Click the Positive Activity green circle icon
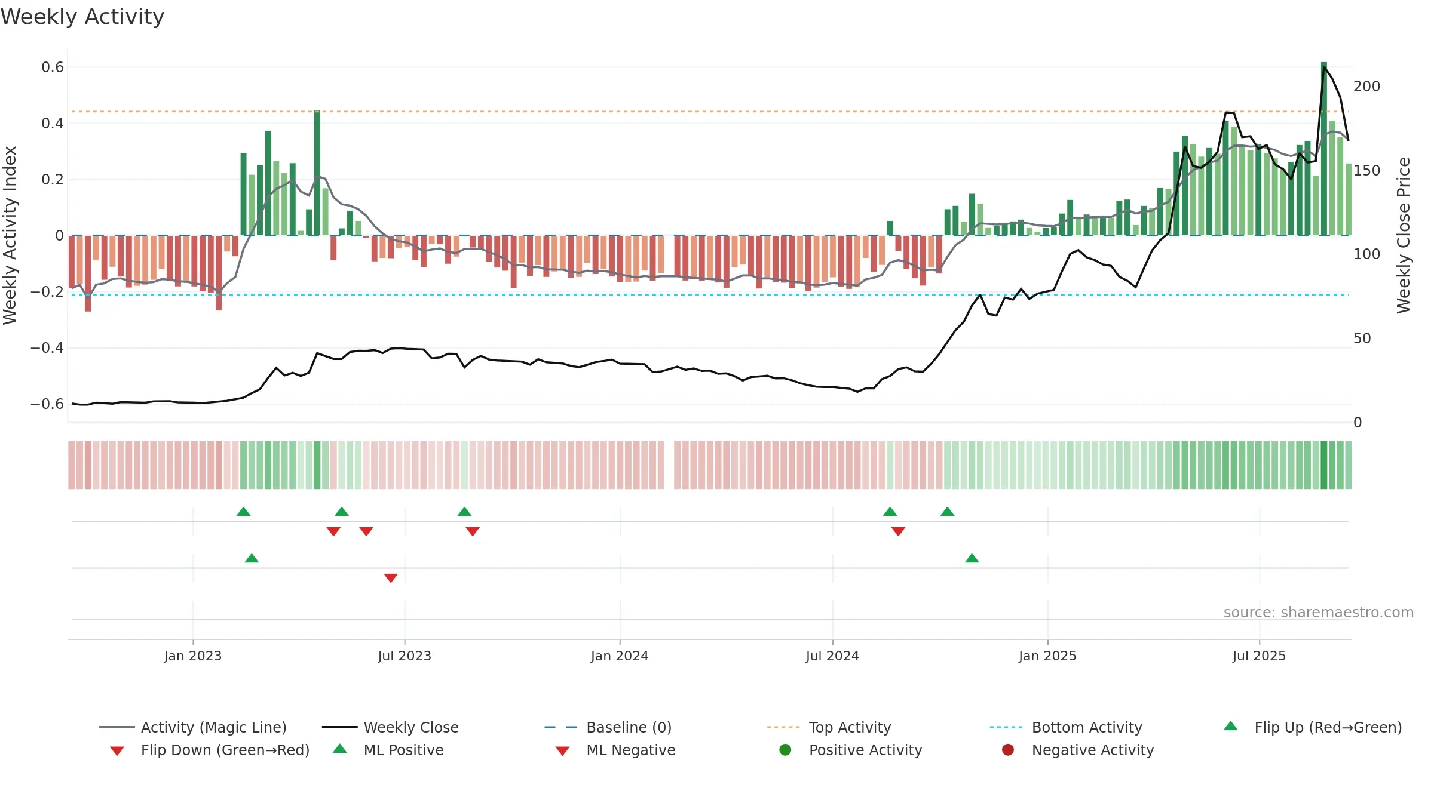Screen dimensions: 1434x806 coord(785,750)
